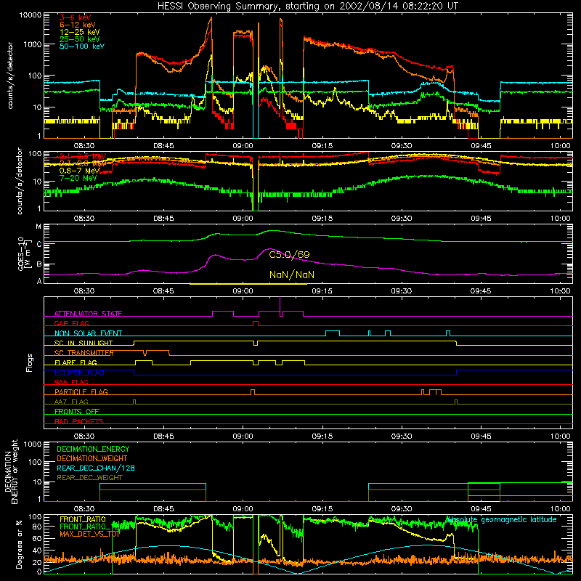Select the orange 6-12 keV legend label
This screenshot has width=581, height=581.
point(78,25)
